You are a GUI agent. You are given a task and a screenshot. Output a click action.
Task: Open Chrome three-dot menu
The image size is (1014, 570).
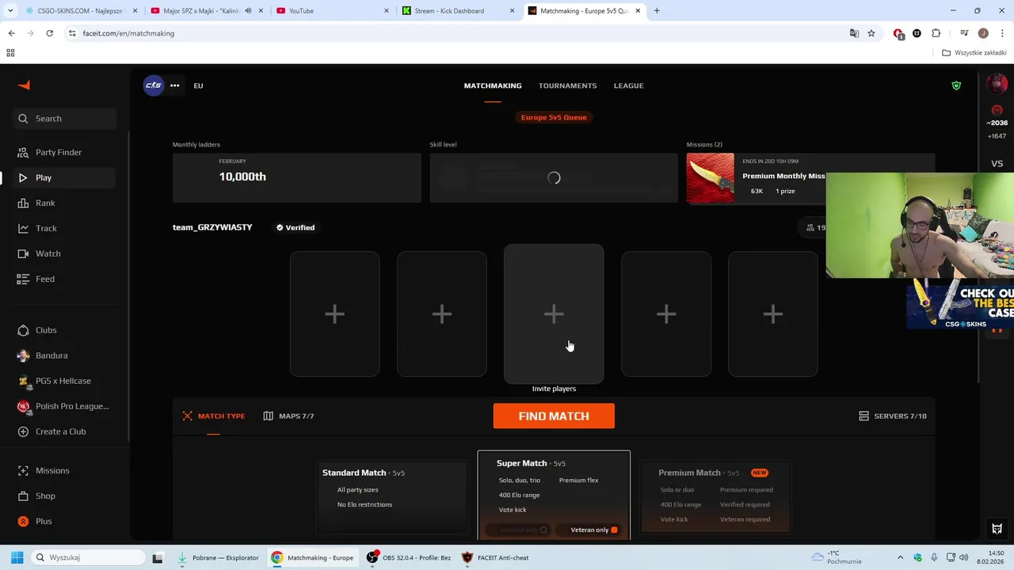(1002, 33)
